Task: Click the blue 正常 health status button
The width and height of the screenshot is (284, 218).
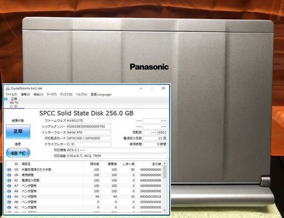Action: [x=18, y=132]
